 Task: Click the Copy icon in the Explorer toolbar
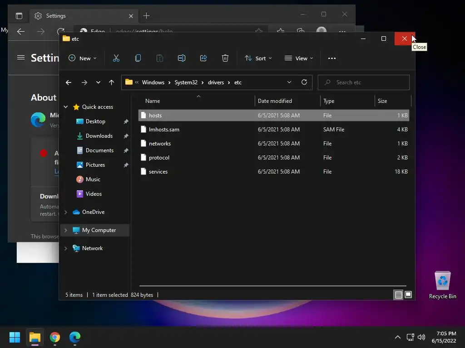(x=138, y=58)
